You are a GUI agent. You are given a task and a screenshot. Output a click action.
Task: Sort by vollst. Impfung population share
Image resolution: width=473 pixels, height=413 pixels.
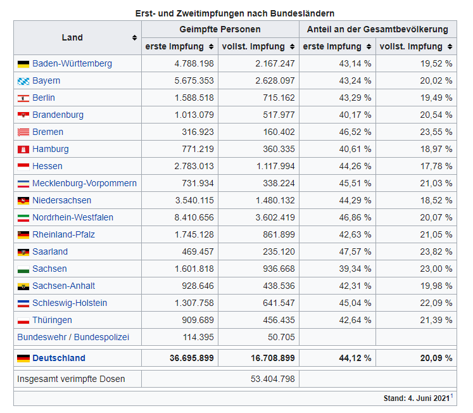pos(450,47)
